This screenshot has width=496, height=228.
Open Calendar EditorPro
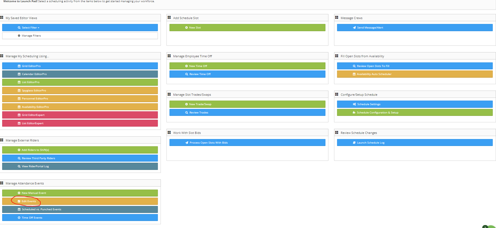point(80,74)
